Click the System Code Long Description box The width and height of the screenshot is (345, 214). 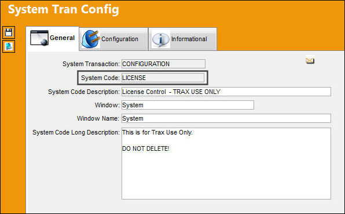pos(226,164)
